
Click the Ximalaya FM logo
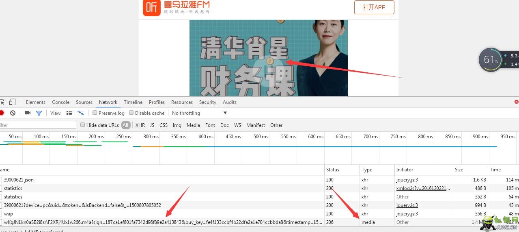(176, 8)
